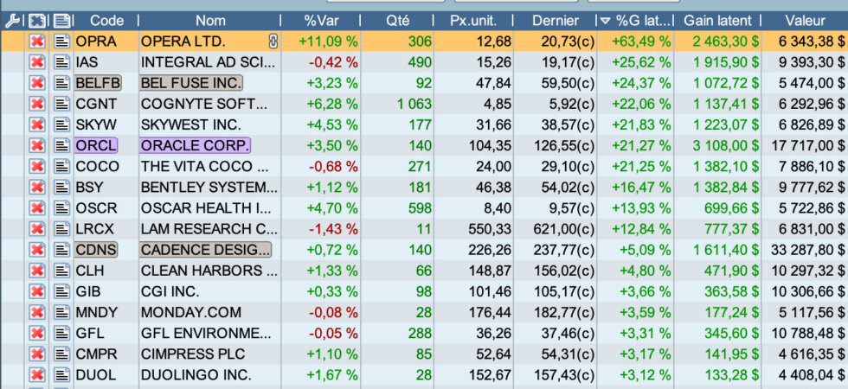The height and width of the screenshot is (389, 848).
Task: Select the highlighted BELFB code tag
Action: 99,83
